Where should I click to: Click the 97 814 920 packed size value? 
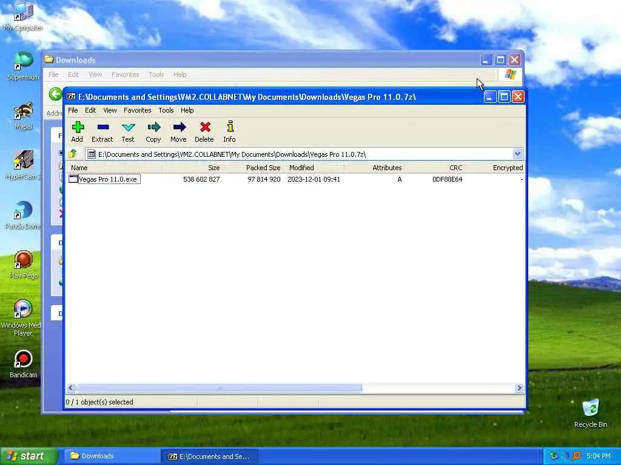coord(264,179)
